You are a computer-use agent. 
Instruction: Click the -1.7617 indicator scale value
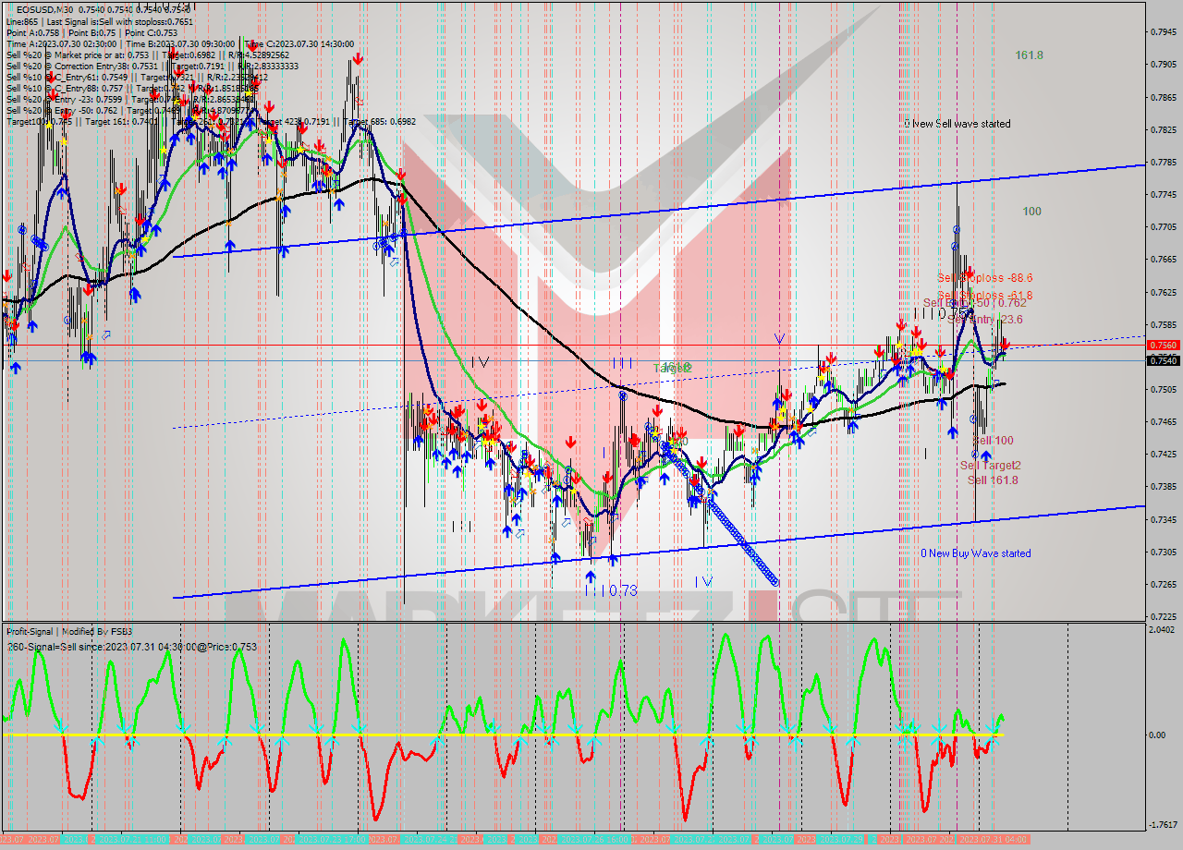1163,825
